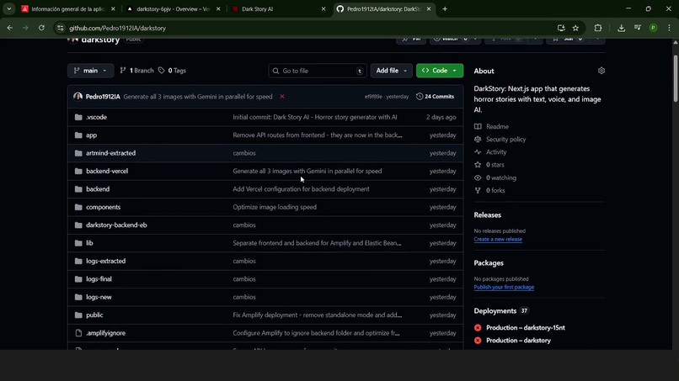Open the artmind-extracted folder

pyautogui.click(x=111, y=153)
